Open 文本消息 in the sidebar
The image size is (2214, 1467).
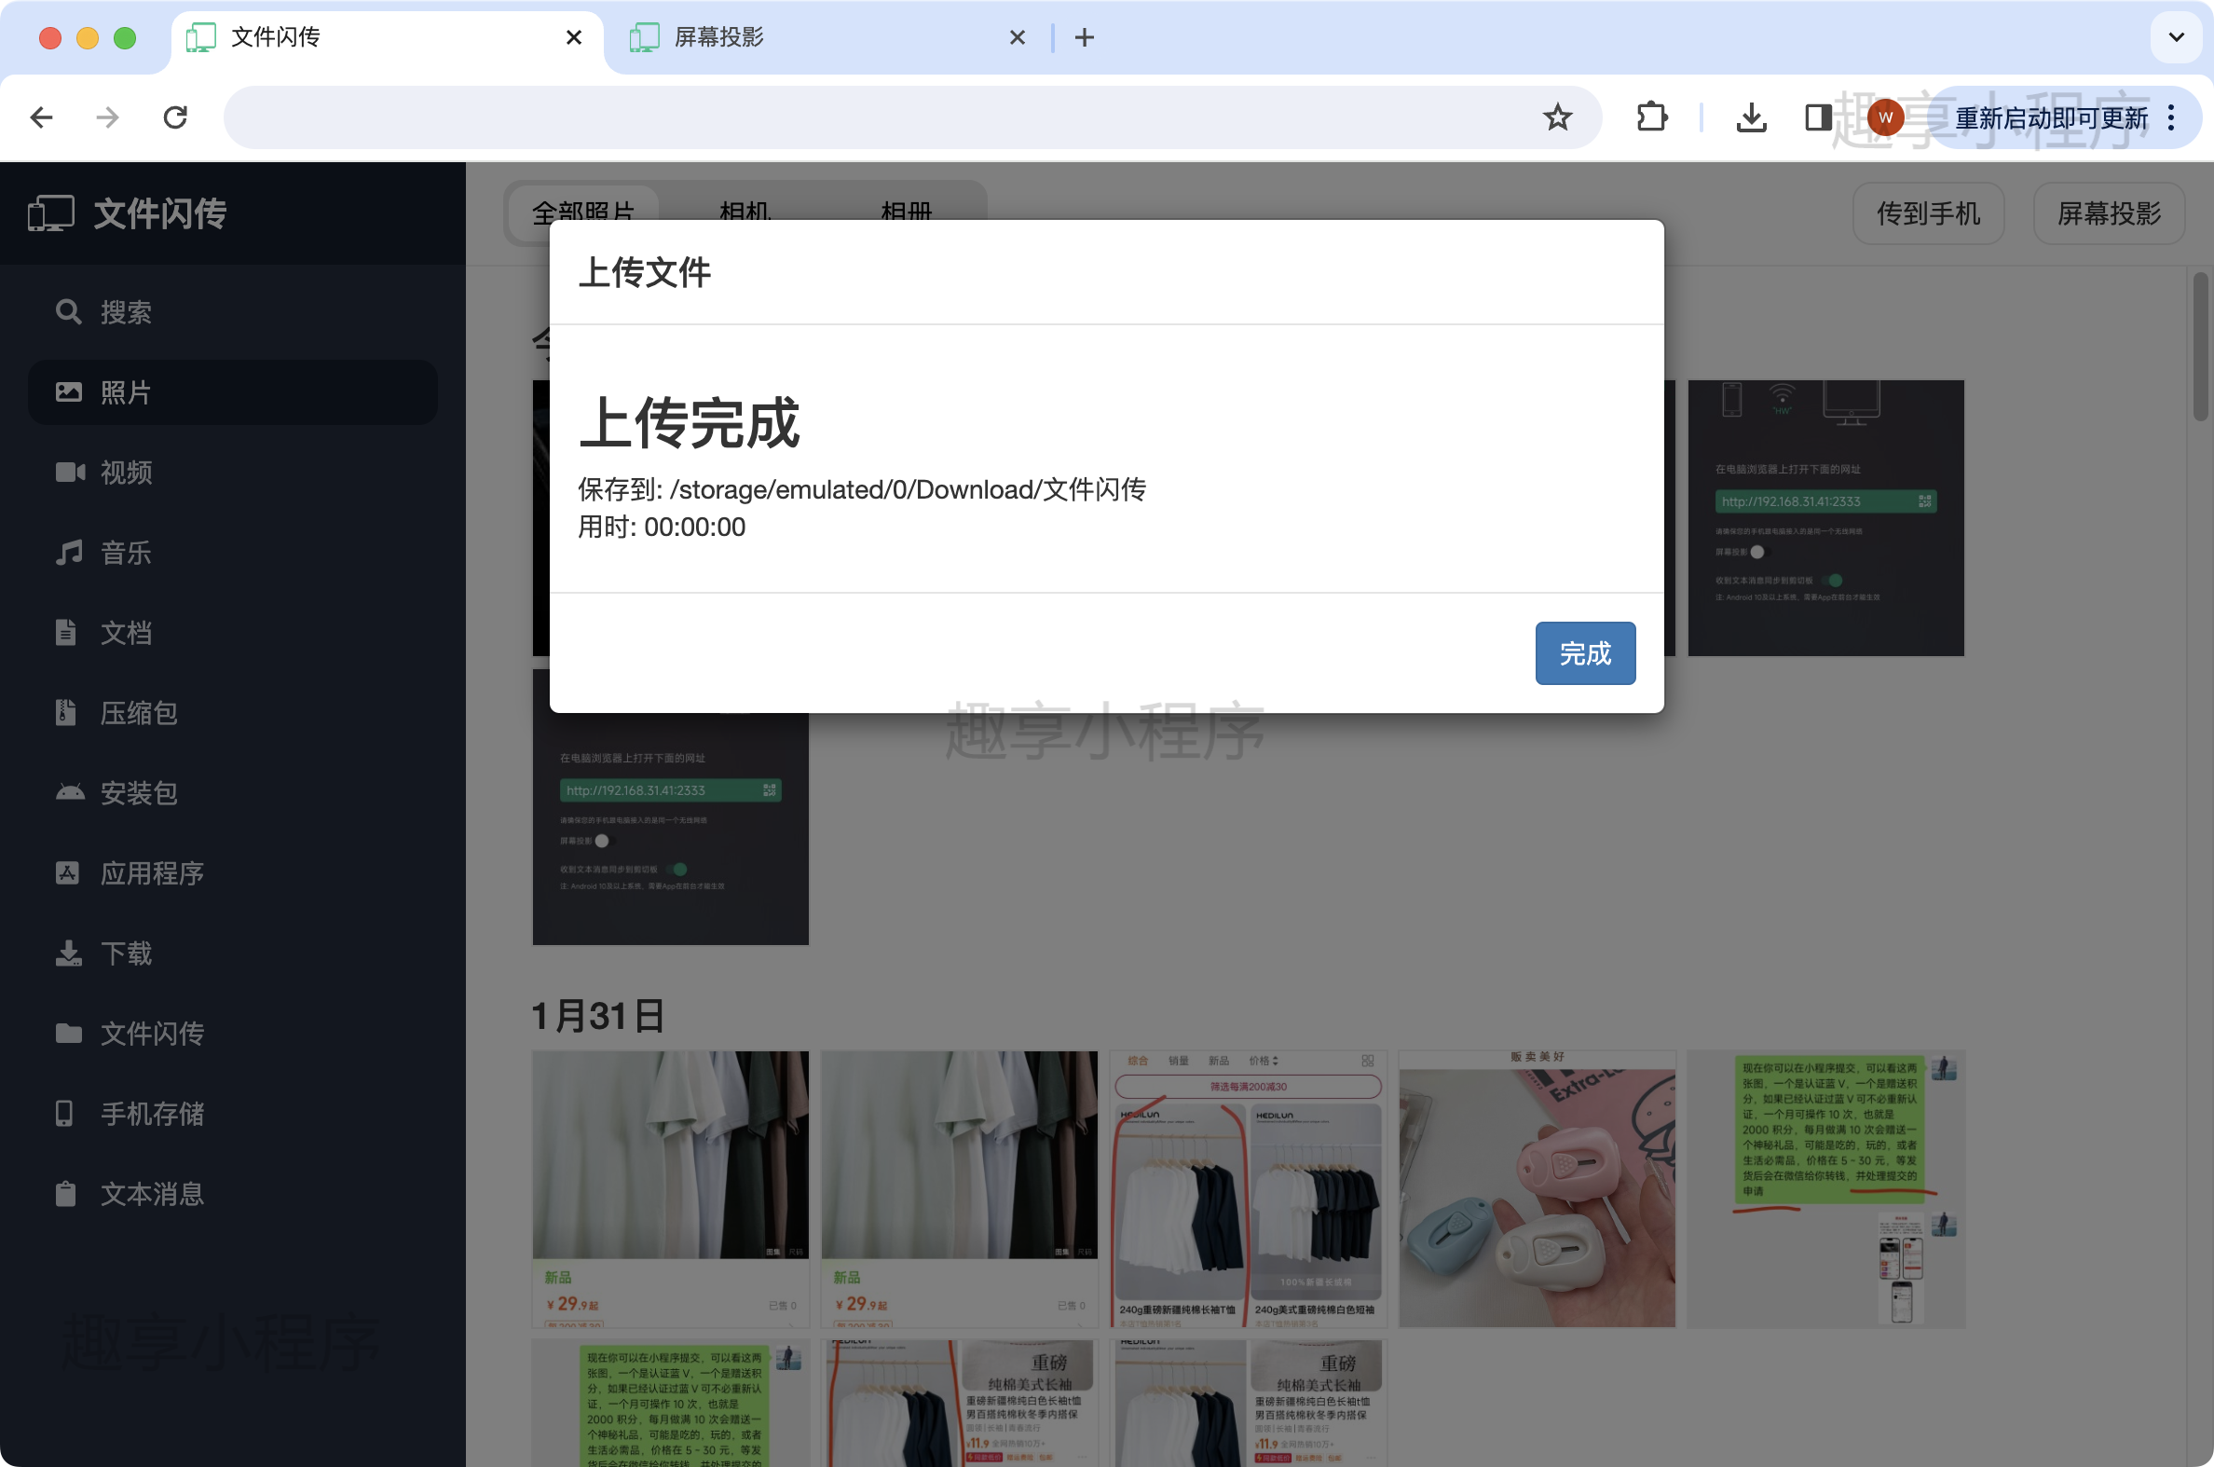233,1194
